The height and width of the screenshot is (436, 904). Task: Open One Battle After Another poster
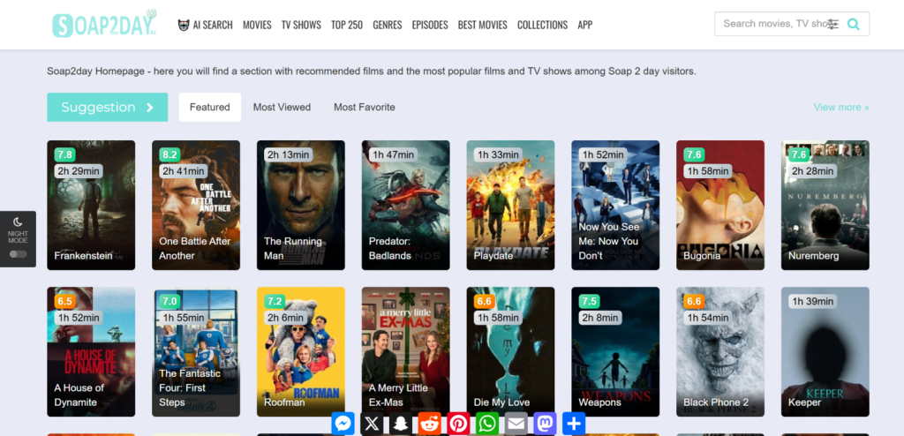coord(196,206)
